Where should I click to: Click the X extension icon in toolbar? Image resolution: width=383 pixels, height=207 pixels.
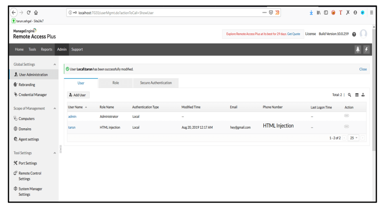click(x=348, y=12)
